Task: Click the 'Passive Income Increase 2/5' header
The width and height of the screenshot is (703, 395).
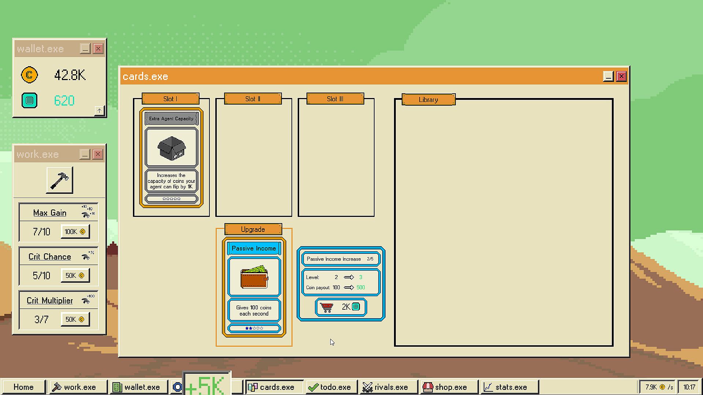Action: point(341,259)
